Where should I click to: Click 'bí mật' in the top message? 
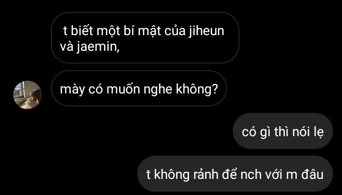[142, 31]
